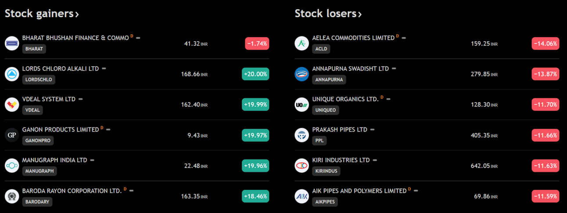Select the UNIQUEO ticker tag
This screenshot has width=567, height=213.
pos(325,110)
